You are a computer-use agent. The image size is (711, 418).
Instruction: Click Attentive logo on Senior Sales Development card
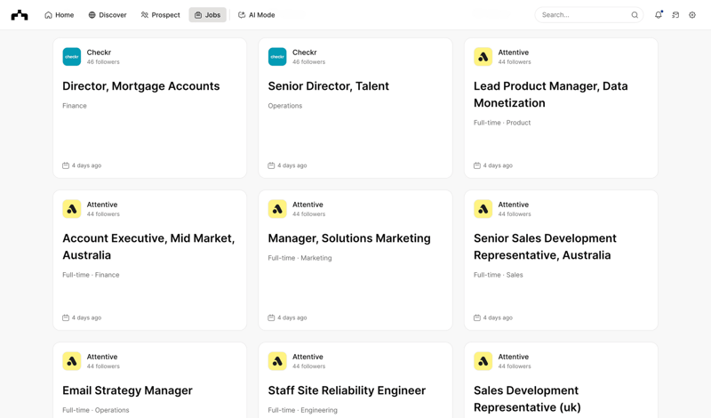[483, 209]
